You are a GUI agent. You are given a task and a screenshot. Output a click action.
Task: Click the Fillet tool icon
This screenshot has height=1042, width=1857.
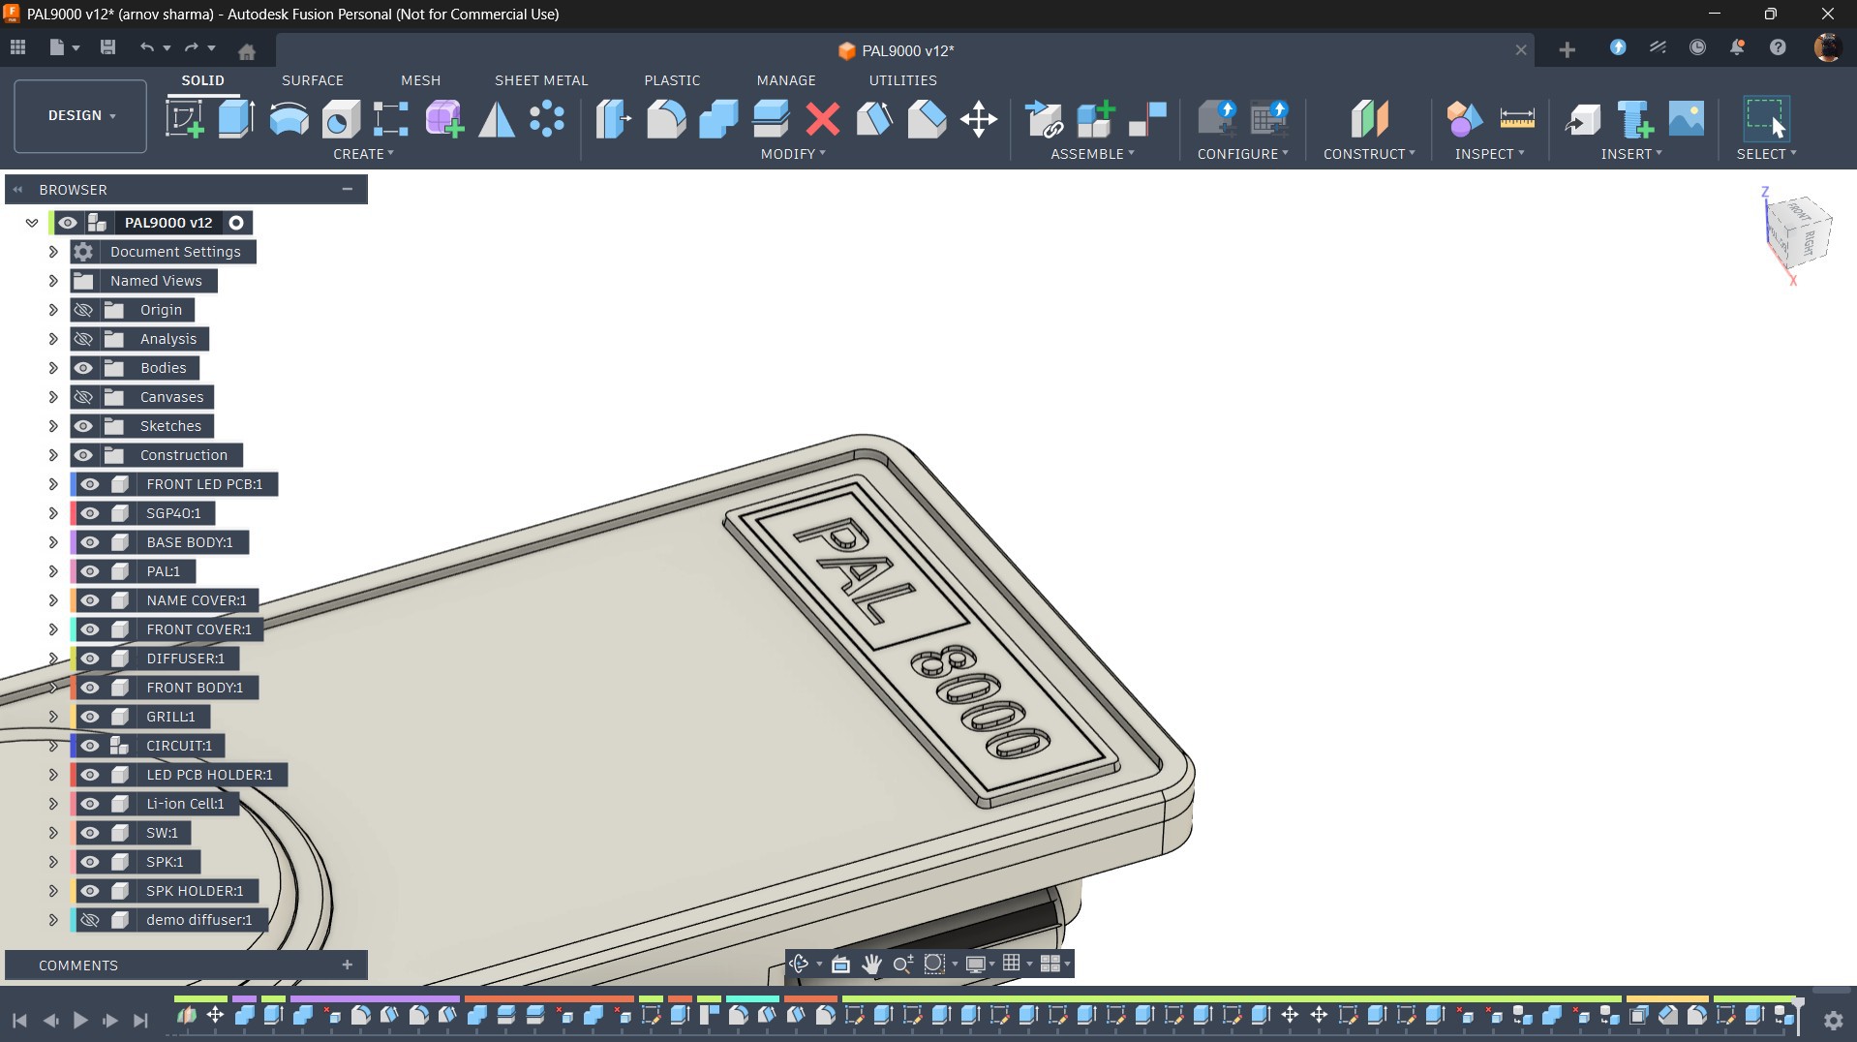(666, 119)
